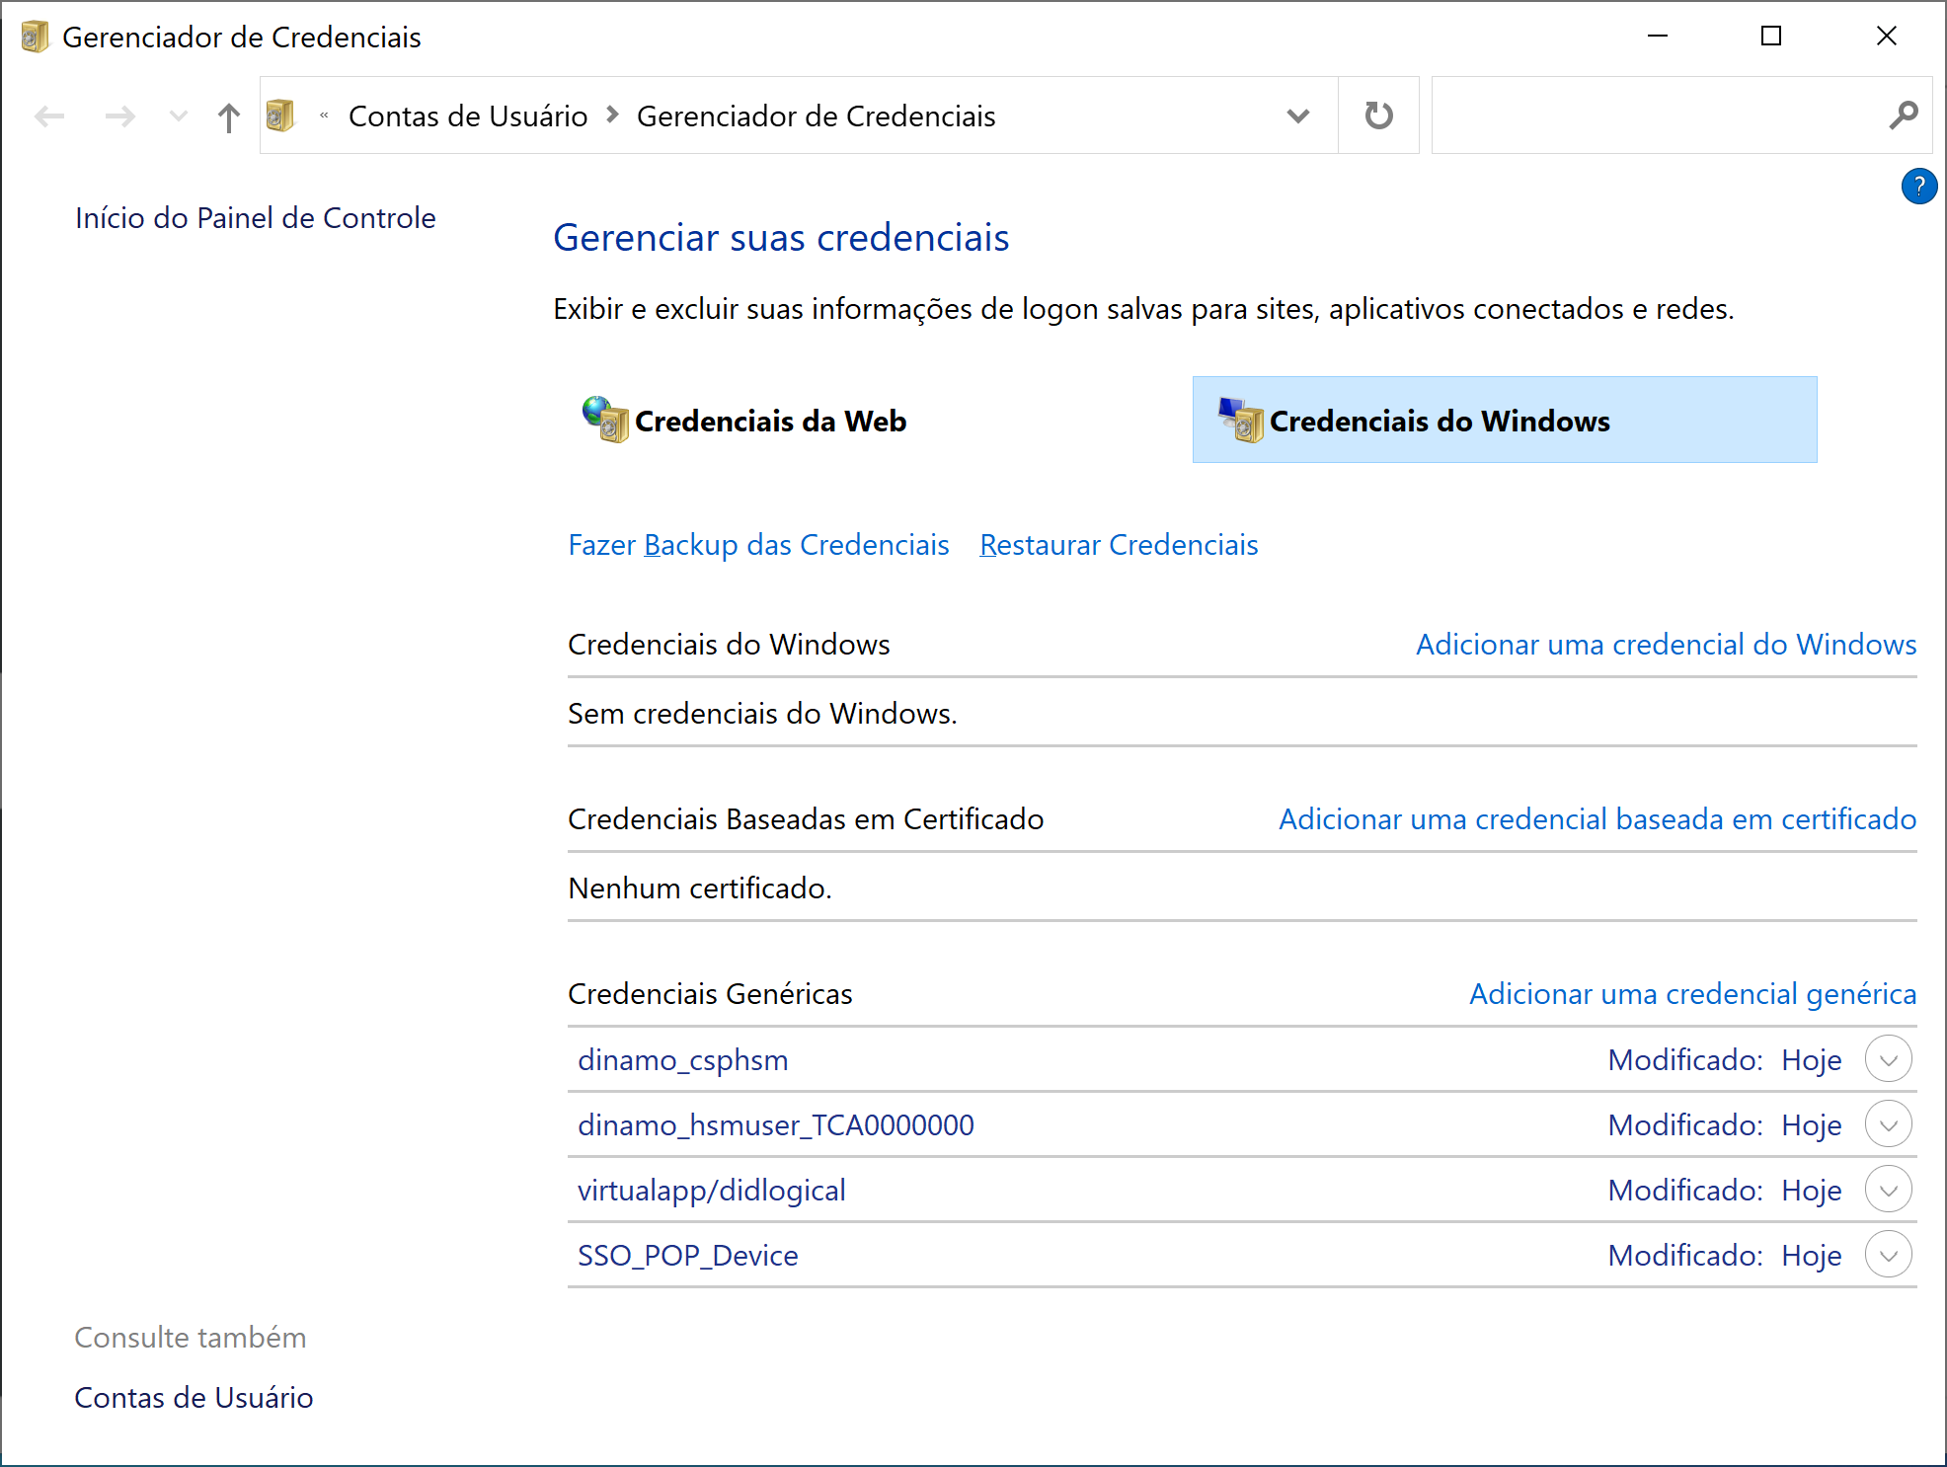1947x1467 pixels.
Task: Click the title bar app icon
Action: coord(35,37)
